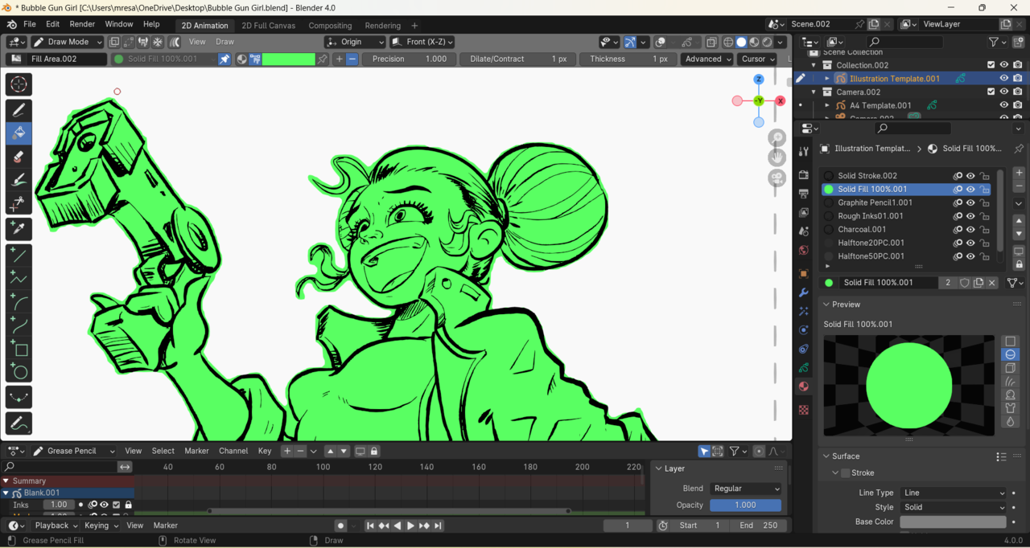Toggle visibility of Graphite Pencil1.001 material
Image resolution: width=1030 pixels, height=548 pixels.
point(970,202)
